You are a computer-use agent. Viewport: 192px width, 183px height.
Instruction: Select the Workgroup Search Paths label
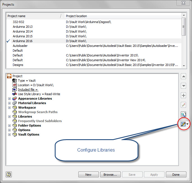tap(38, 112)
